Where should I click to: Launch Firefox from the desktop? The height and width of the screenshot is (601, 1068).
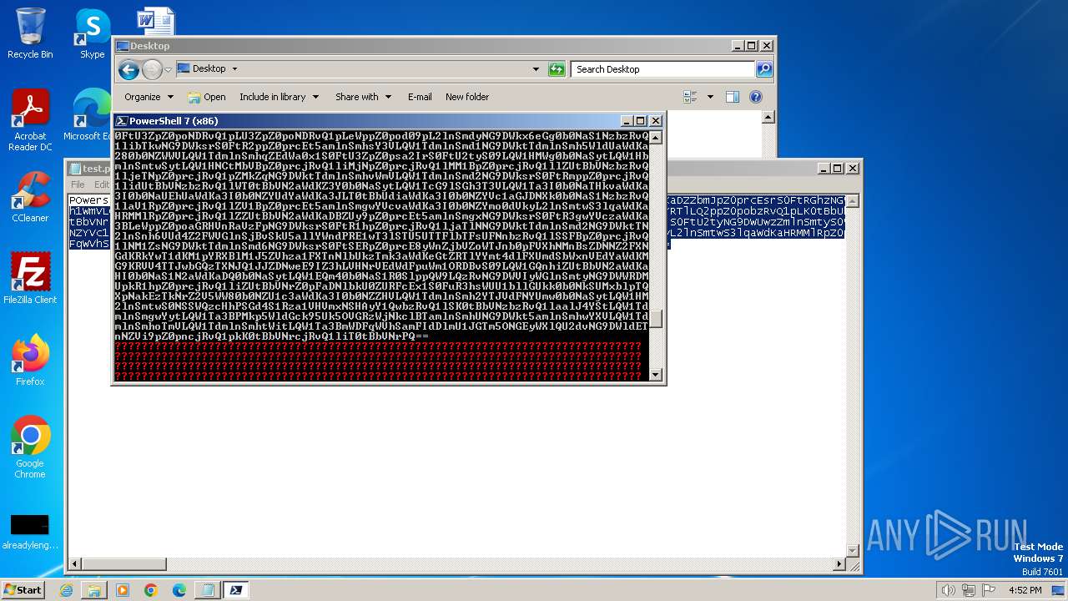point(30,361)
